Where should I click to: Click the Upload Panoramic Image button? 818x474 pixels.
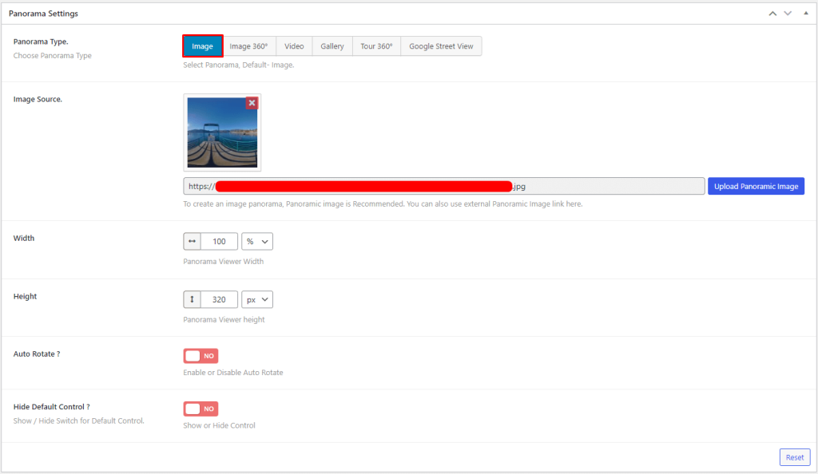(x=756, y=186)
